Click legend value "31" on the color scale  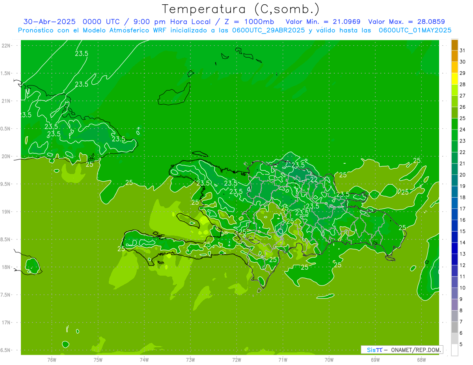pos(462,50)
